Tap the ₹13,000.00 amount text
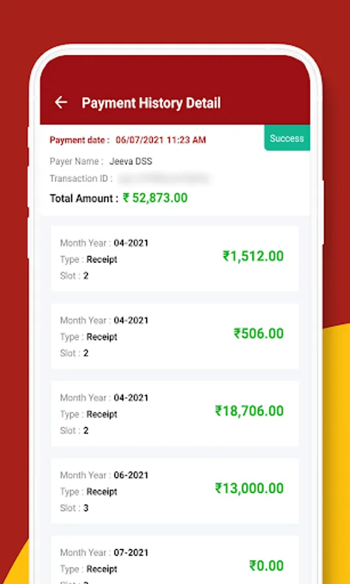Viewport: 350px width, 584px height. point(249,488)
